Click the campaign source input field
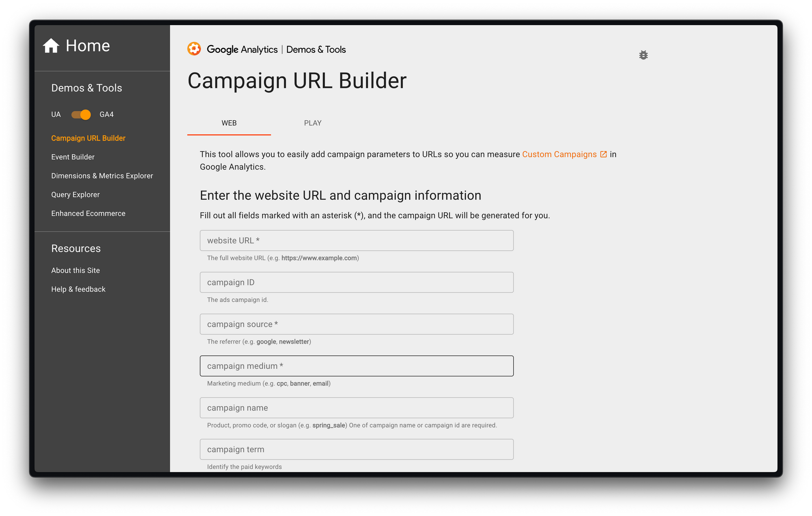 [x=356, y=324]
